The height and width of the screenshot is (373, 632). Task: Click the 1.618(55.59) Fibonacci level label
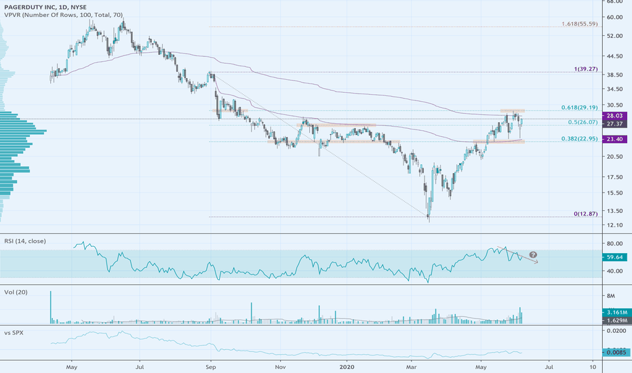click(x=580, y=24)
